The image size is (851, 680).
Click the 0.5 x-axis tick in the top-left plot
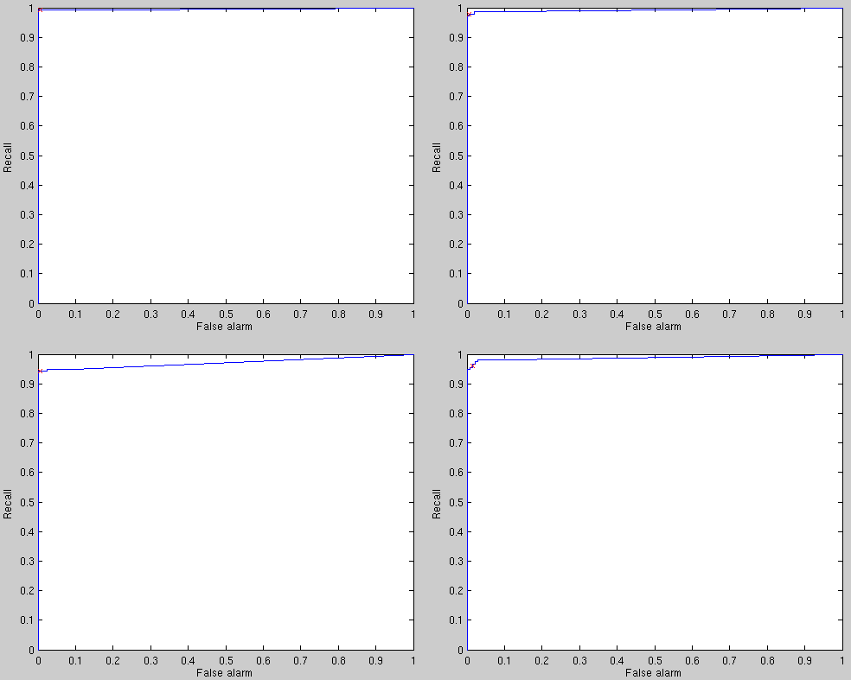[225, 314]
